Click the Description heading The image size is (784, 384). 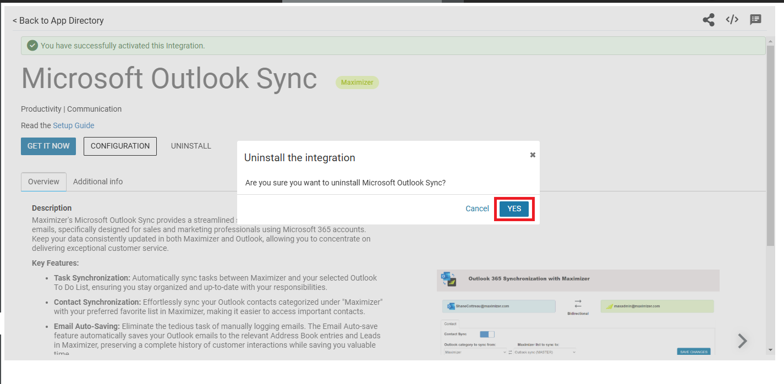52,208
